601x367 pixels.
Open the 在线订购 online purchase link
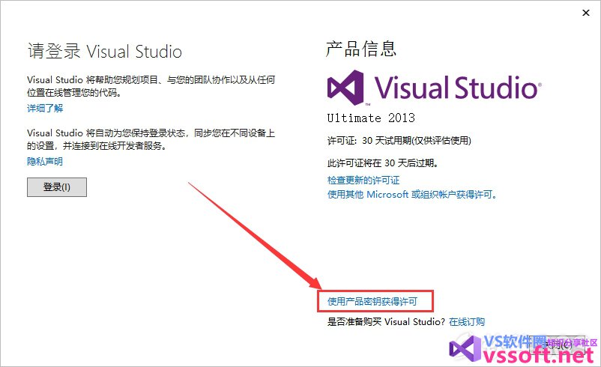[467, 322]
